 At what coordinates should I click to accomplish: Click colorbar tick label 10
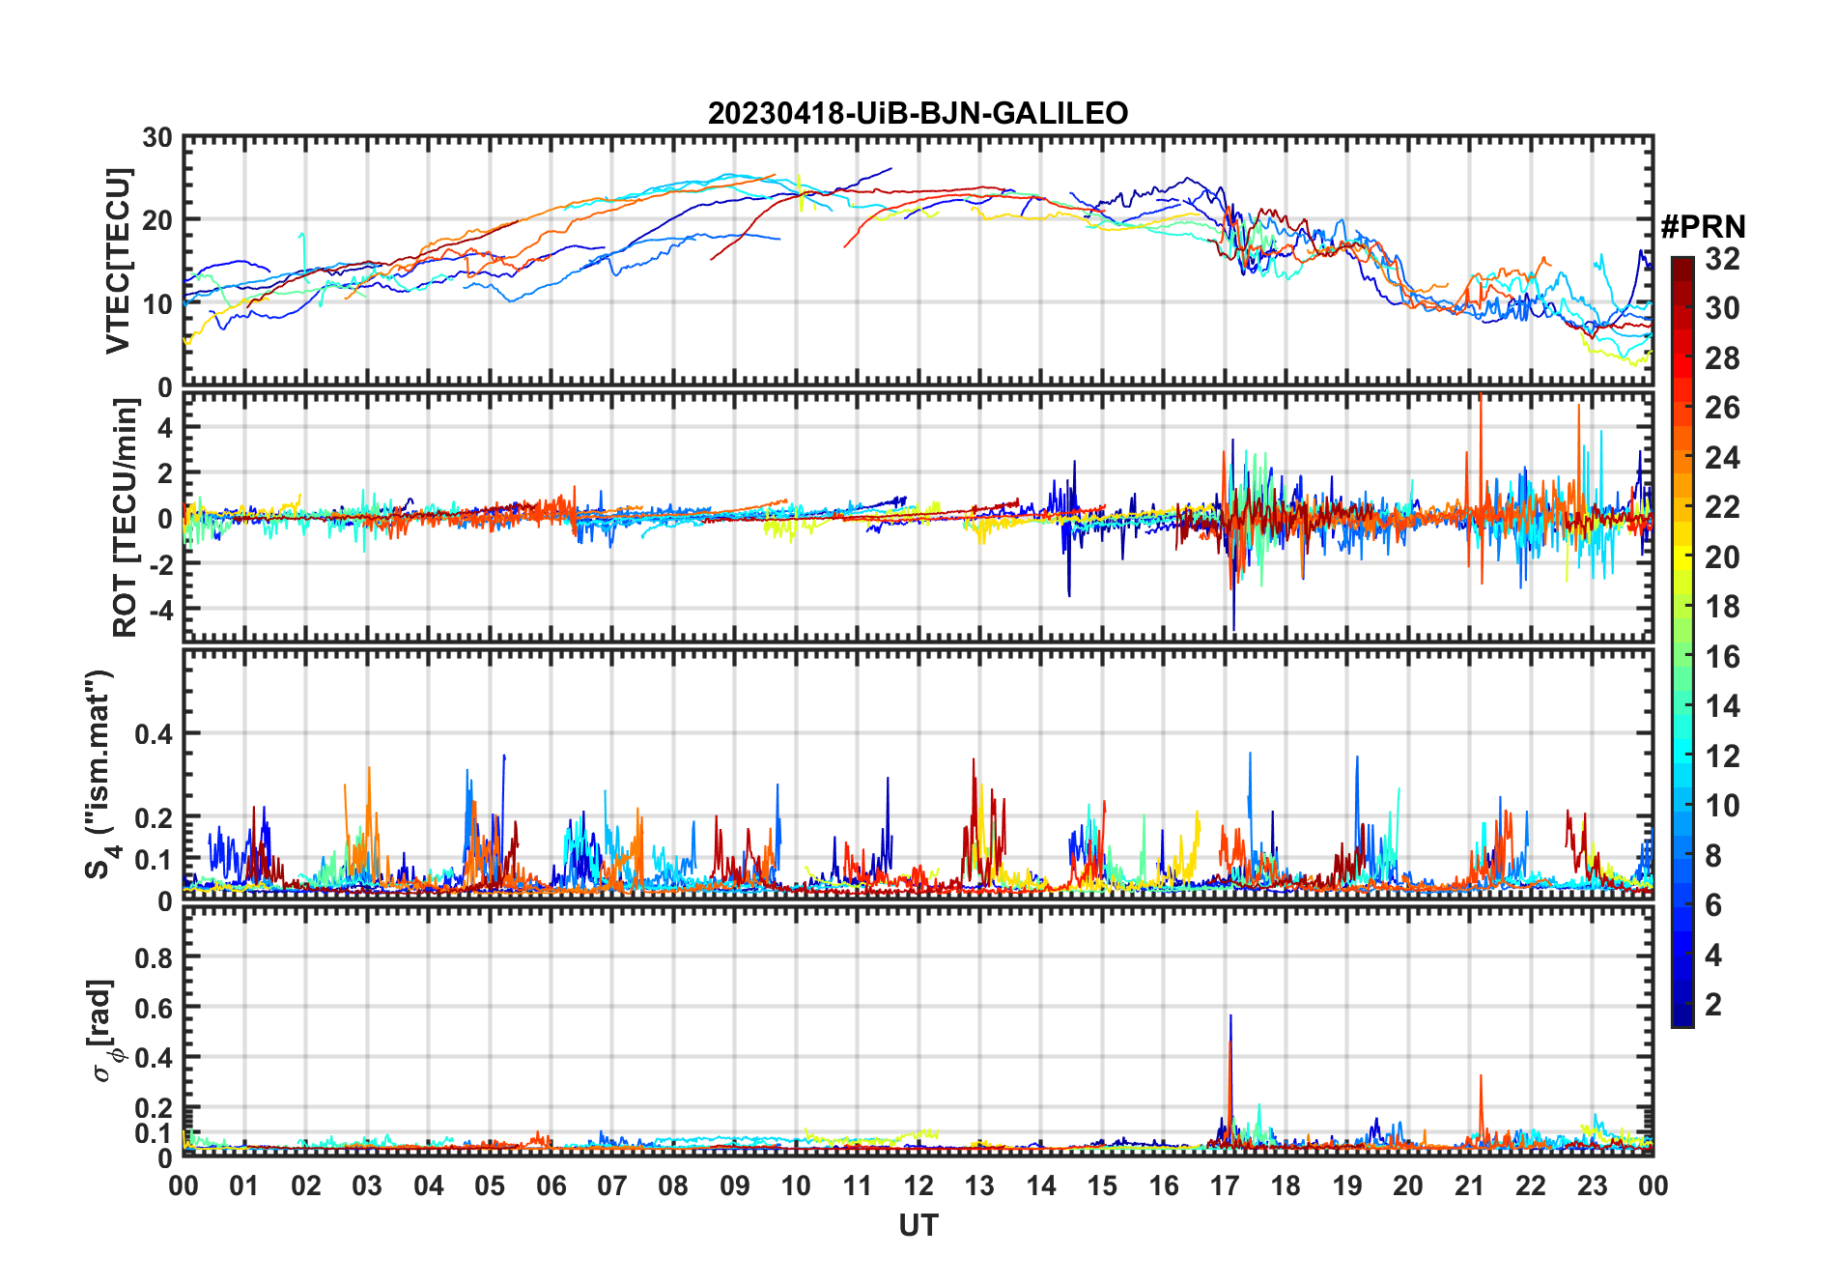tap(1722, 805)
